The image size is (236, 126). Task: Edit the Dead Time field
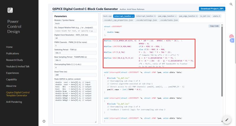coord(76,75)
